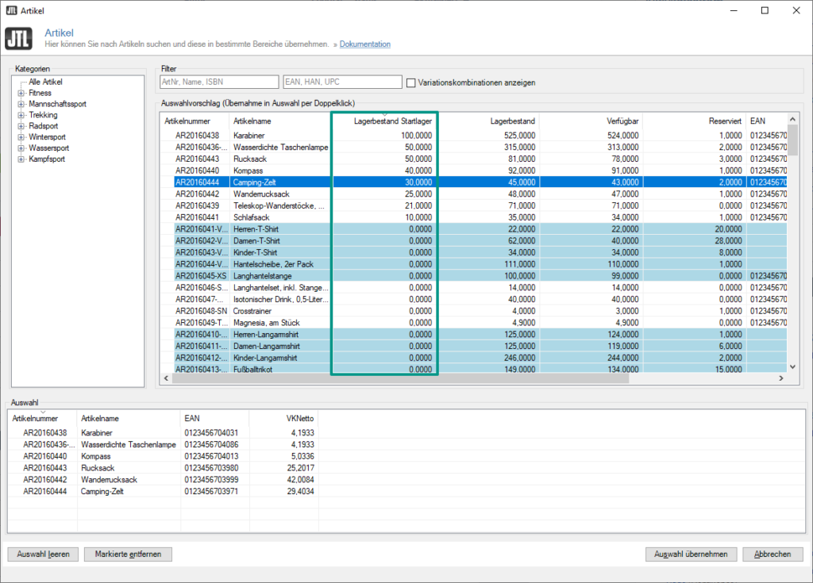
Task: Click the ArtNr, Name, ISBN filter field
Action: (218, 82)
